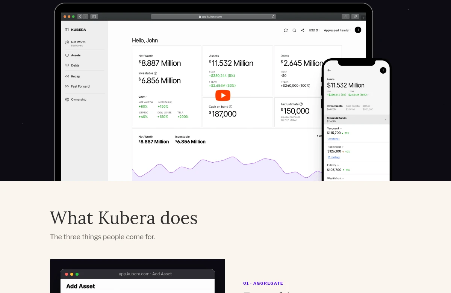Toggle the browser sidebar button
This screenshot has width=451, height=293.
[94, 17]
